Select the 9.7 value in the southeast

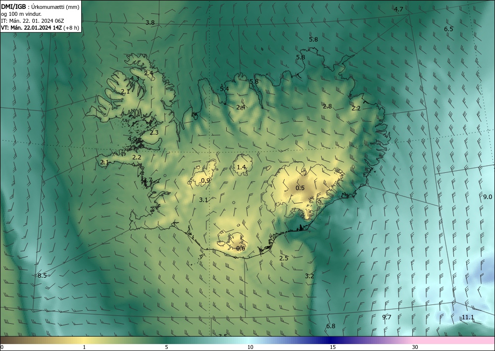(x=387, y=317)
